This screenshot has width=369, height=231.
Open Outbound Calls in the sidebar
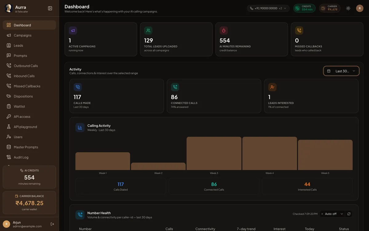pyautogui.click(x=29, y=66)
